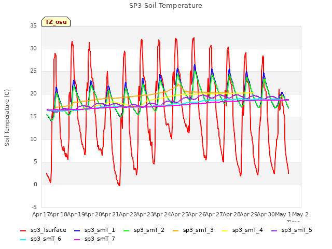Click the 25 y-axis tick label
The height and width of the screenshot is (249, 332).
(33, 71)
